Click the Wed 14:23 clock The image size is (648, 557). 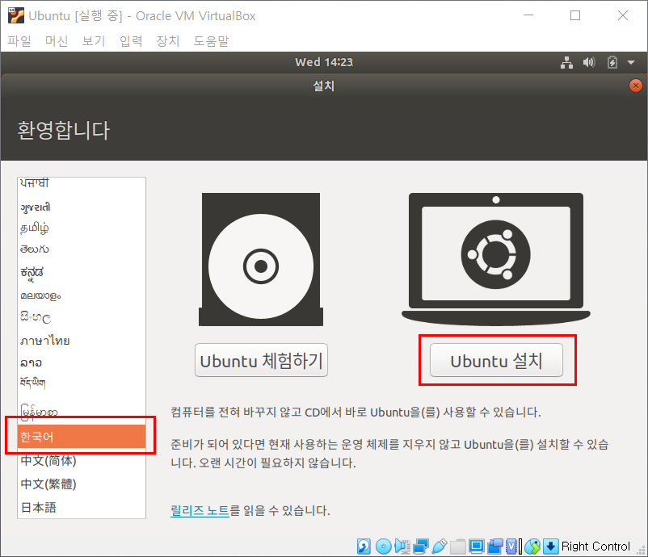[324, 62]
